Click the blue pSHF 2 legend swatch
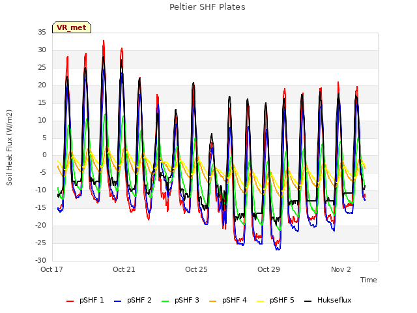The image size is (417, 313). [117, 301]
